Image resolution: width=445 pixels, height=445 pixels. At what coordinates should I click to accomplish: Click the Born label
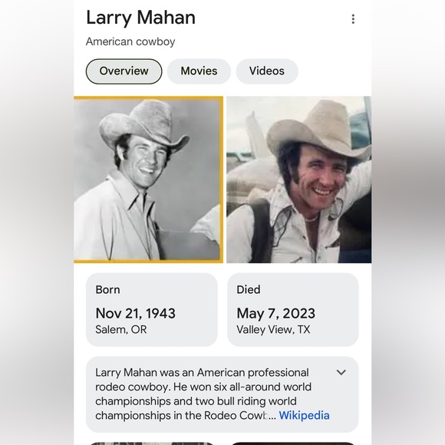coord(108,290)
